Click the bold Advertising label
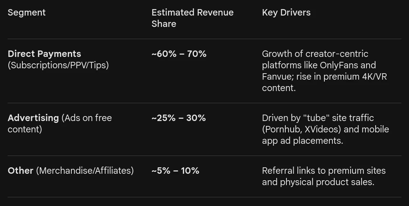This screenshot has width=409, height=206. [33, 118]
